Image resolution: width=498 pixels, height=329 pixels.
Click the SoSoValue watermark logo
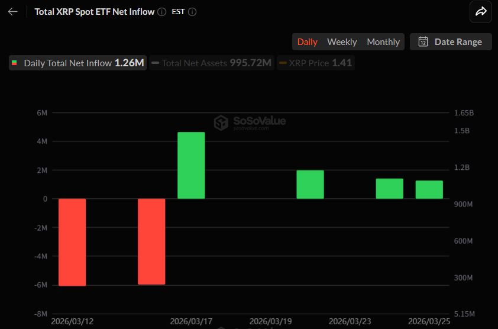(x=221, y=122)
